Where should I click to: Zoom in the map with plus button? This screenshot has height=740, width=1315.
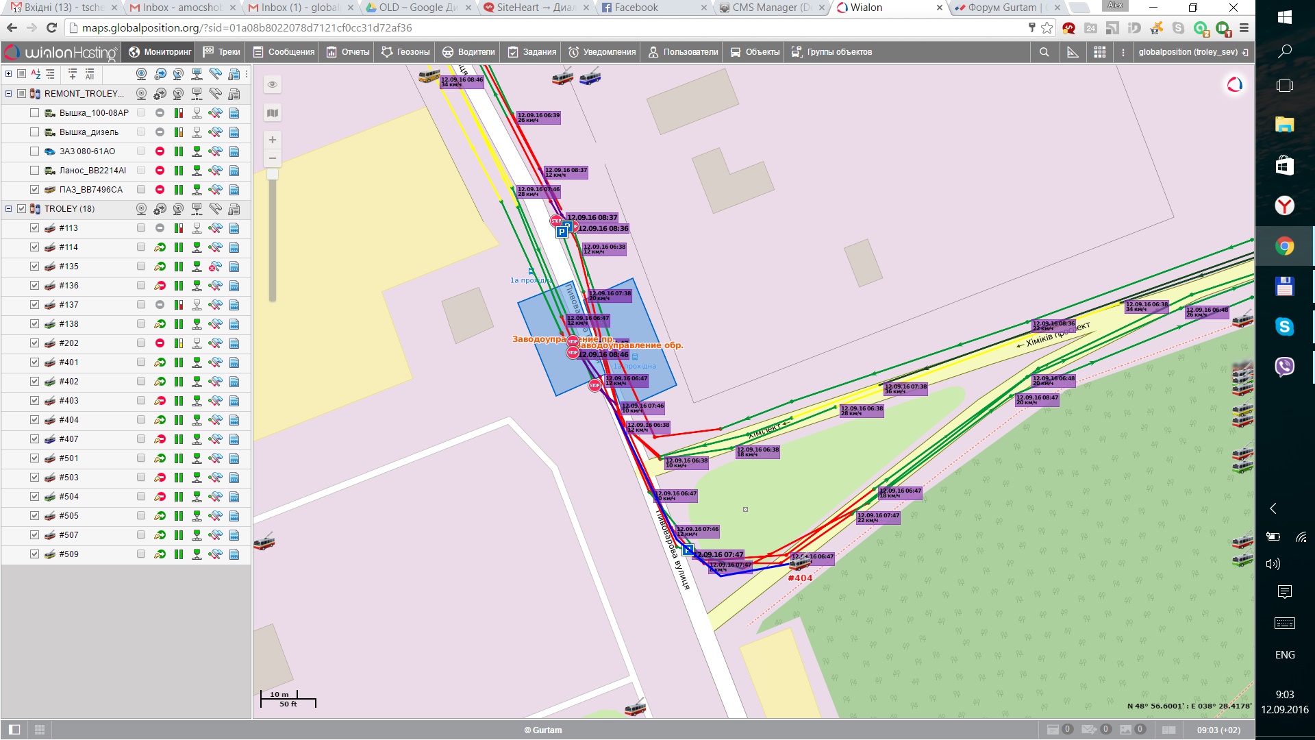[273, 140]
